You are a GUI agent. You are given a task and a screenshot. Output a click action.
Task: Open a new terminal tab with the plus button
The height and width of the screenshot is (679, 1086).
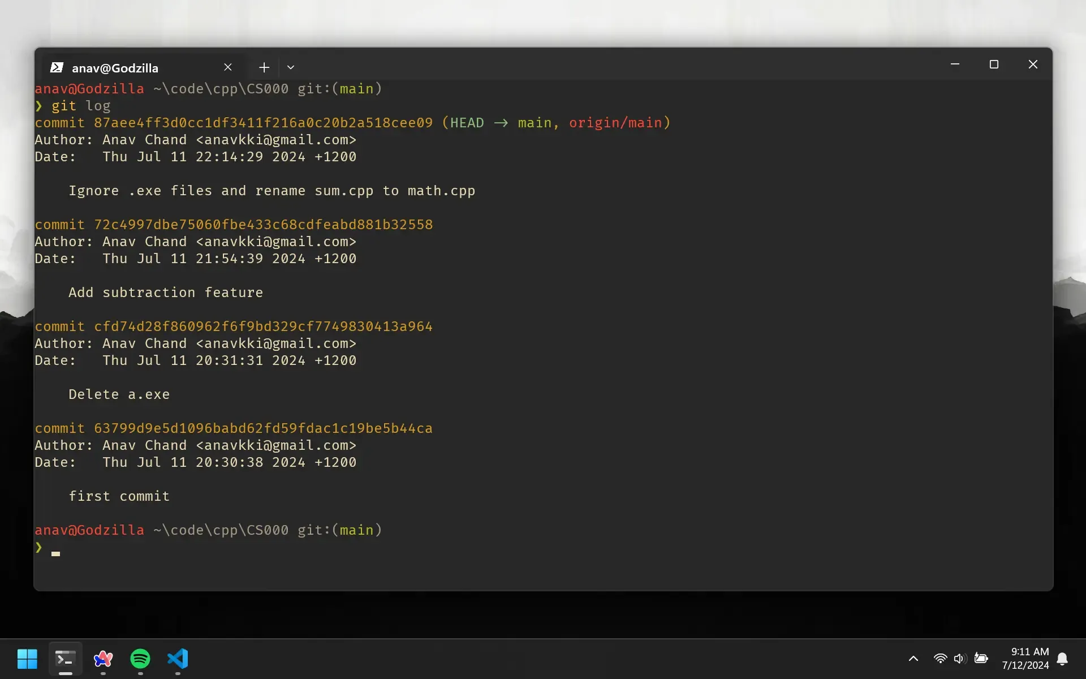(x=264, y=67)
